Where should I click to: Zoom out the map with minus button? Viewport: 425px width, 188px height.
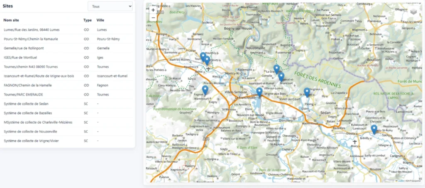[x=153, y=18]
